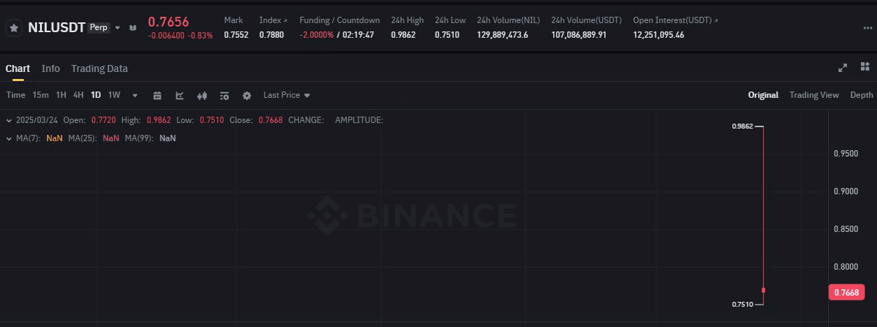The image size is (877, 327).
Task: Click the 0.9862 high marker on chart
Action: click(742, 126)
